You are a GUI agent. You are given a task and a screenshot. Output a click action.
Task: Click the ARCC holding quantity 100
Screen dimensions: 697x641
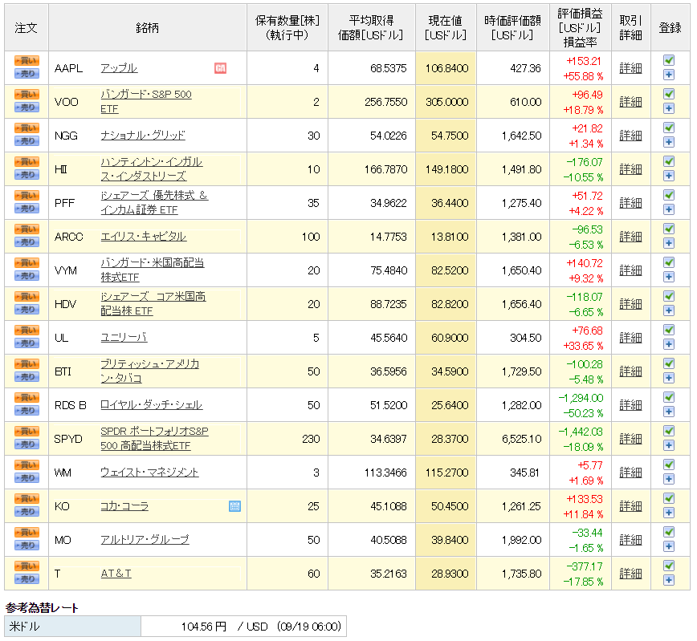click(311, 237)
